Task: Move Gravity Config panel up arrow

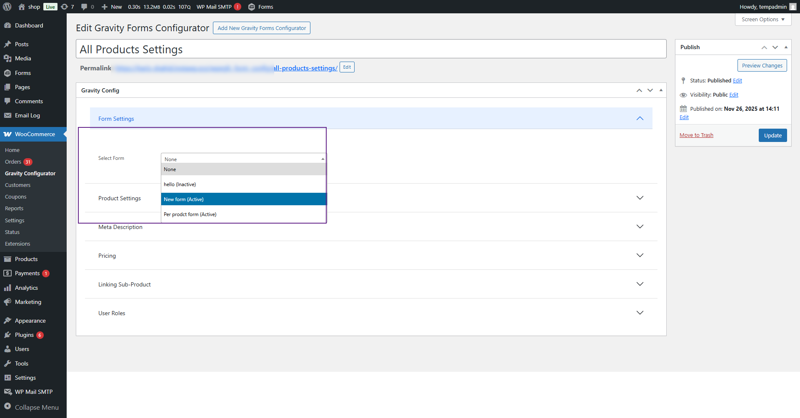Action: 639,90
